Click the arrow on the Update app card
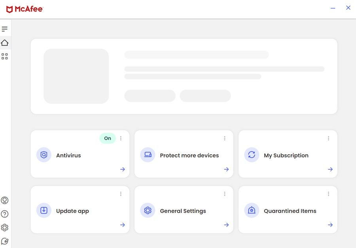 point(123,225)
